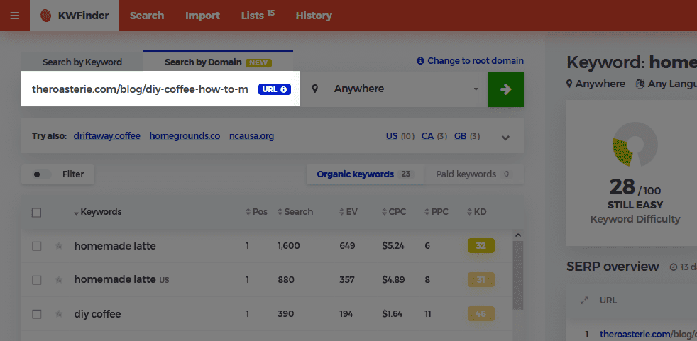Sort by PPC column
This screenshot has height=341, width=697.
pos(437,212)
